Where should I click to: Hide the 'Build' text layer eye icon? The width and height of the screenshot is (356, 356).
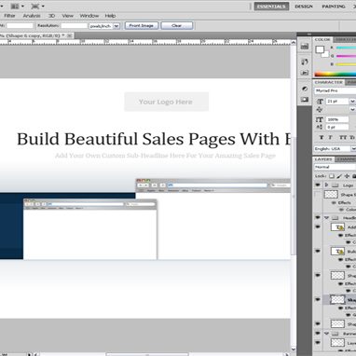click(x=318, y=251)
